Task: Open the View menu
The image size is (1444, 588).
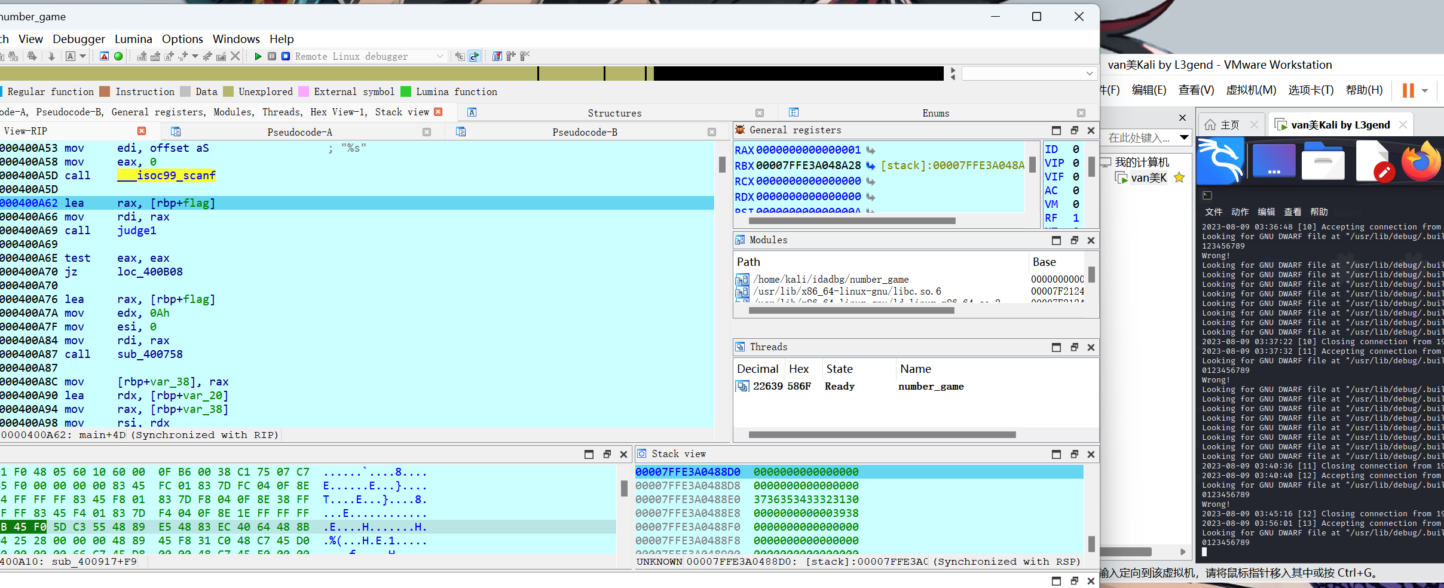Action: [30, 39]
